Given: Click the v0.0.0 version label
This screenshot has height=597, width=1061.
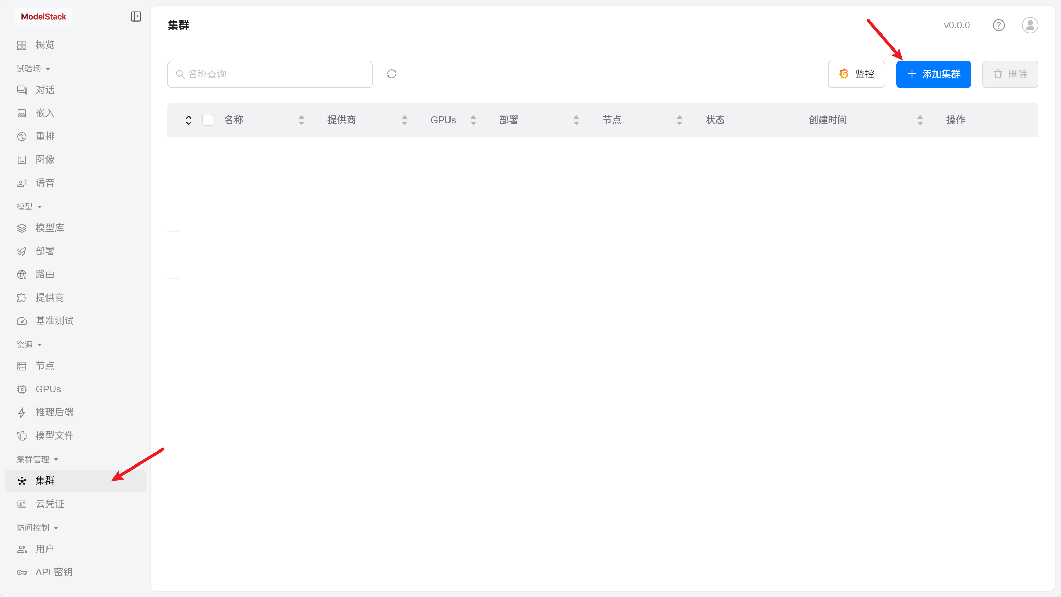Looking at the screenshot, I should (x=956, y=25).
